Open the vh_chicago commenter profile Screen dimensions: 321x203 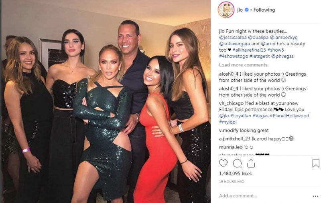[x=232, y=103]
